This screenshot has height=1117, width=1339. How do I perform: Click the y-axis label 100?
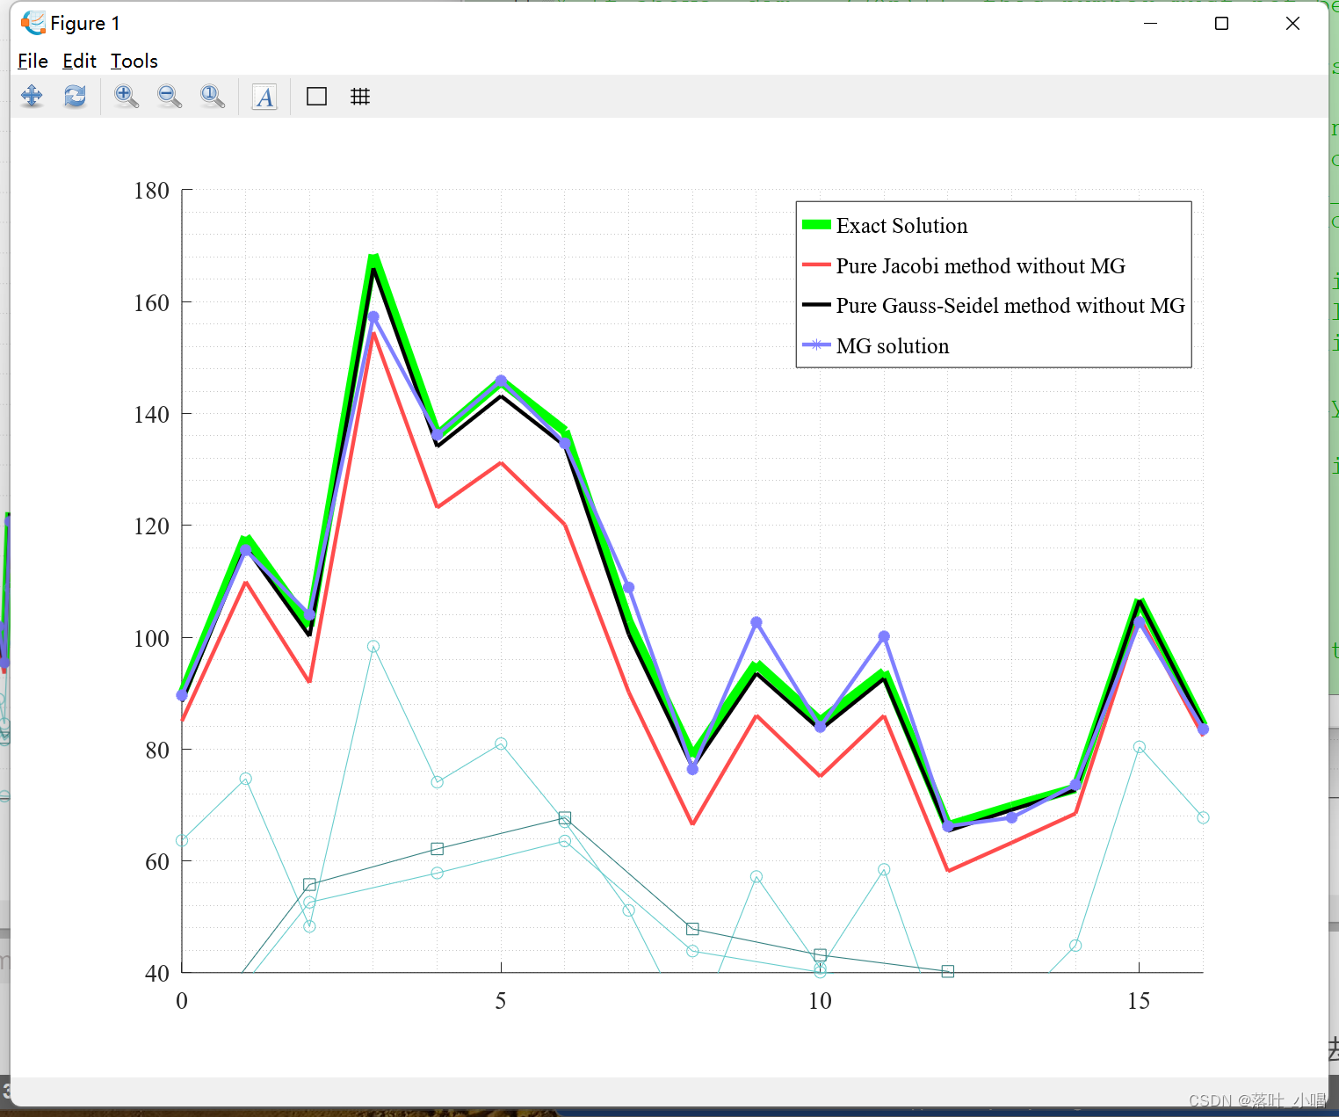151,638
